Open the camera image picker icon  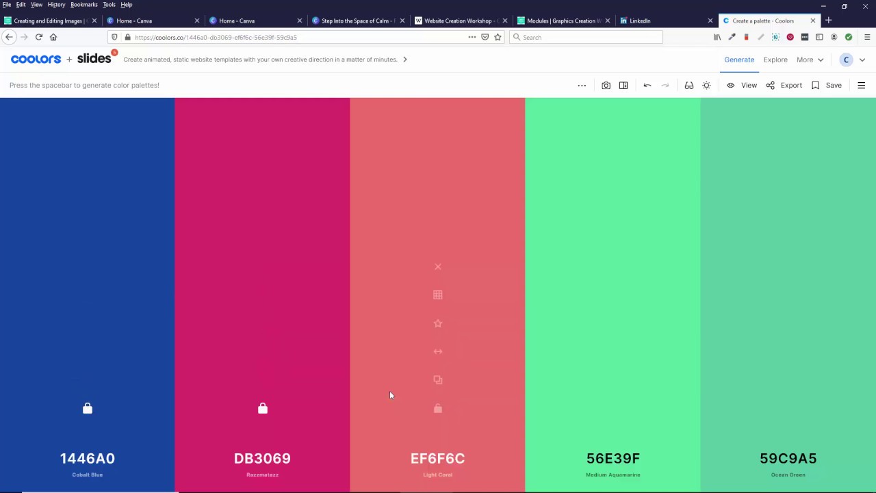(606, 86)
